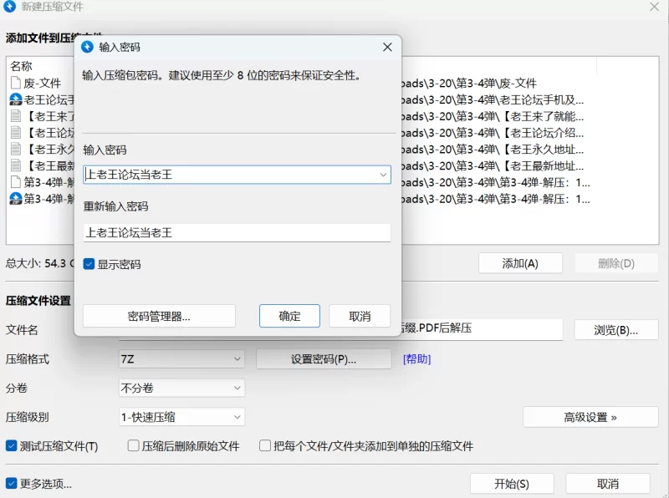Select path row ending 【老王最新地址...
Viewport: 669px width, 498px height.
(x=493, y=165)
